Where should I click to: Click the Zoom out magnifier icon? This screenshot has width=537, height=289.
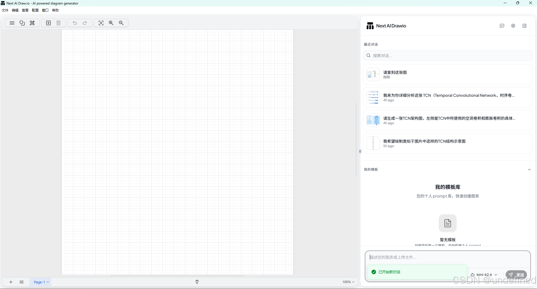click(121, 23)
